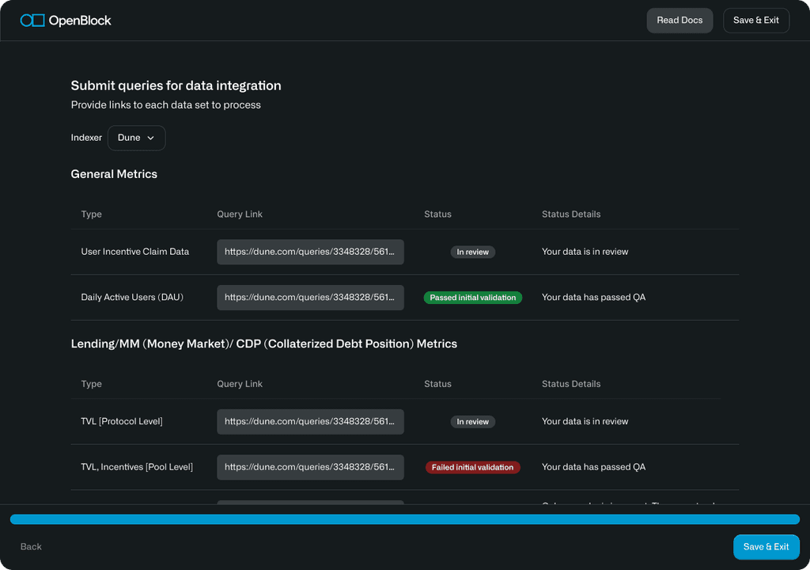Click the Status header under Lending/MM metrics
Screen dimensions: 810x570
point(437,384)
